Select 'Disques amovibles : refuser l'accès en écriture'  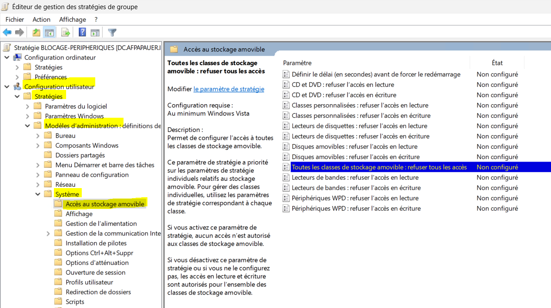pos(355,157)
